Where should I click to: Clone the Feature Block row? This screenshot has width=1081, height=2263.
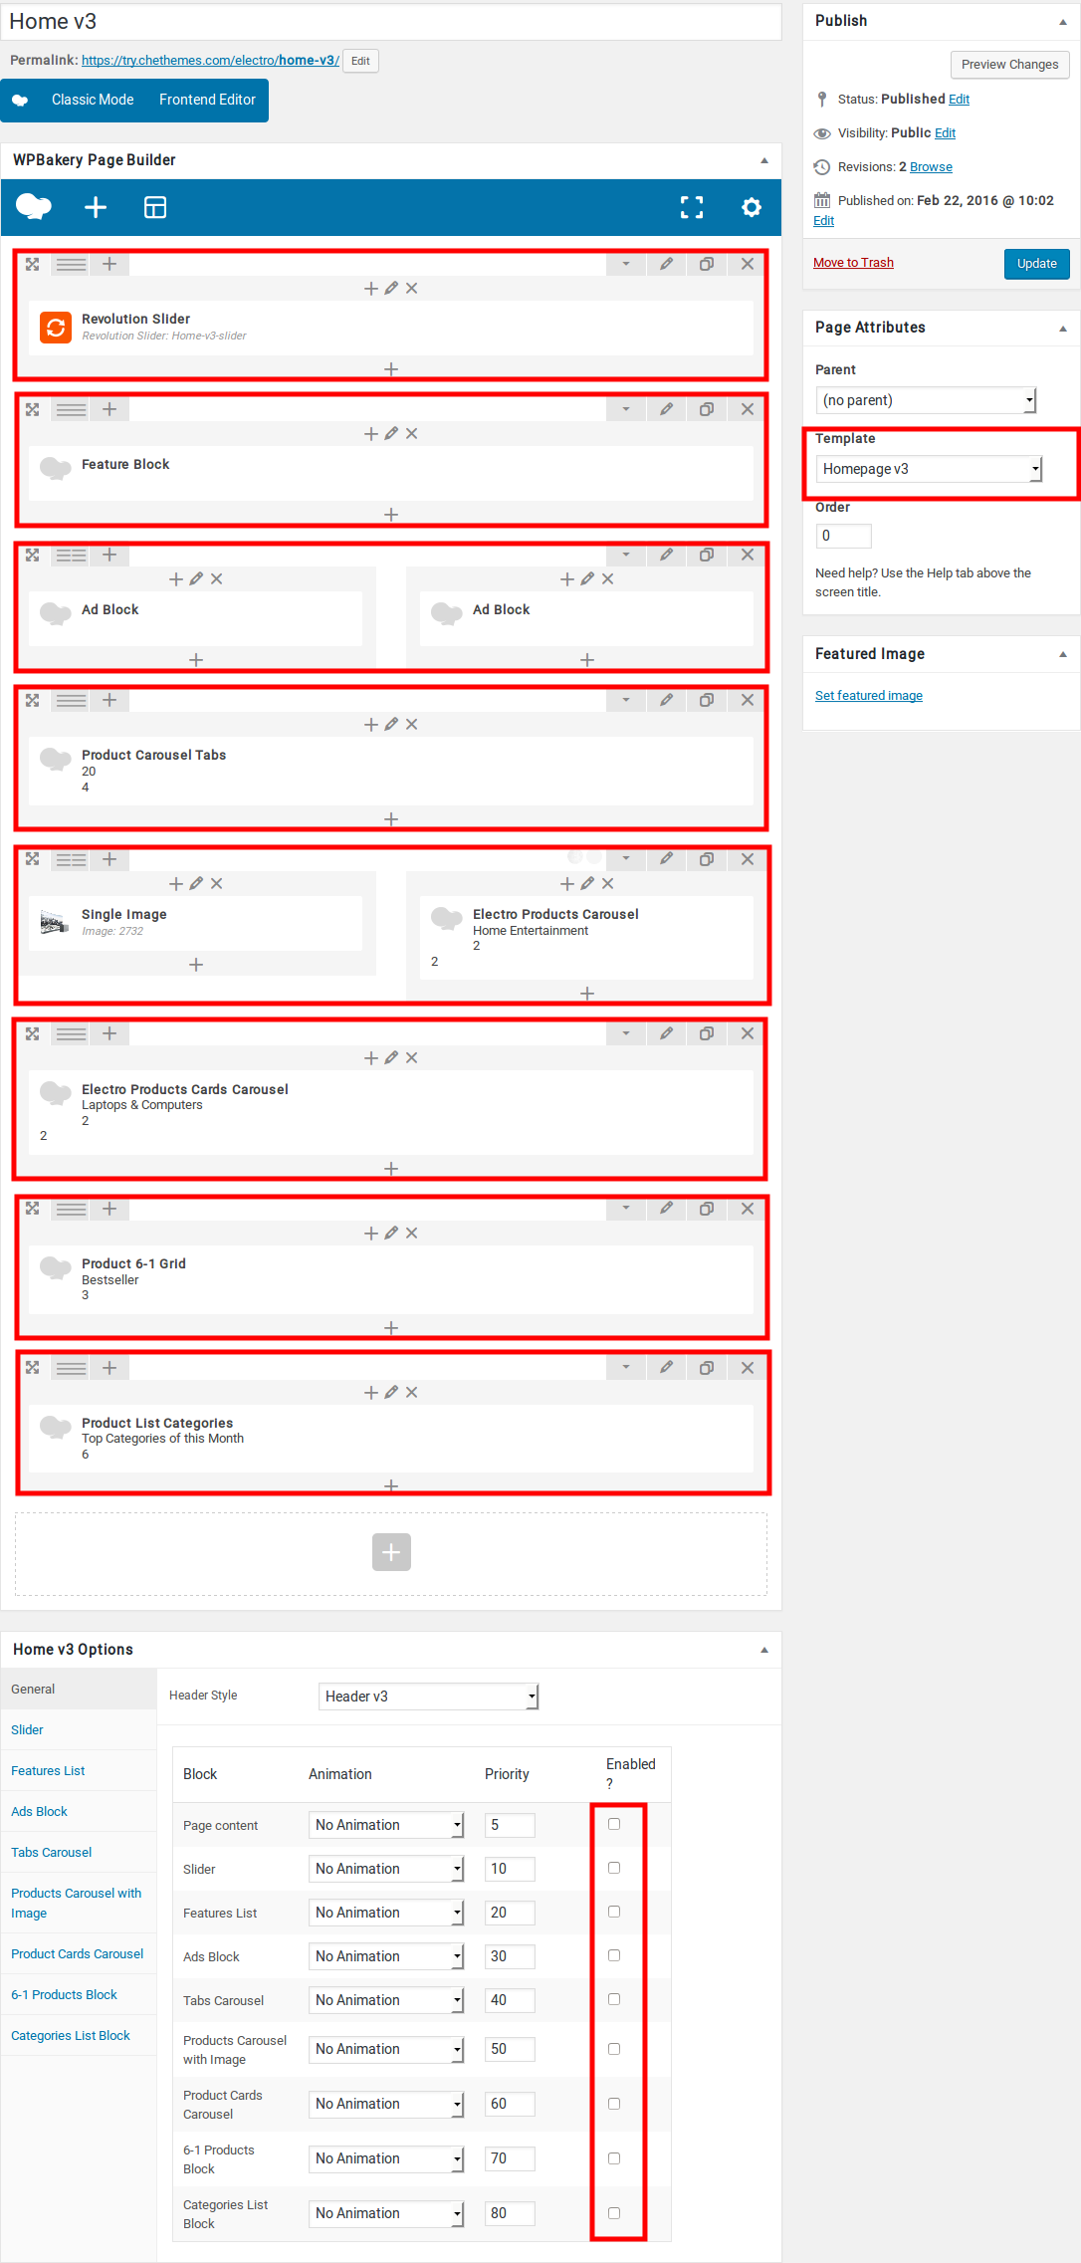(707, 409)
